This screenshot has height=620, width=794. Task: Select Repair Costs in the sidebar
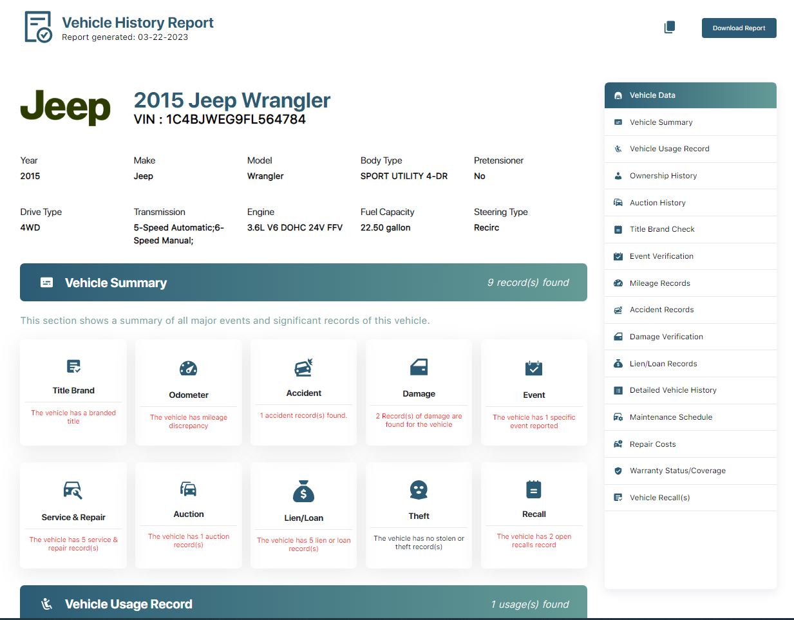[690, 444]
